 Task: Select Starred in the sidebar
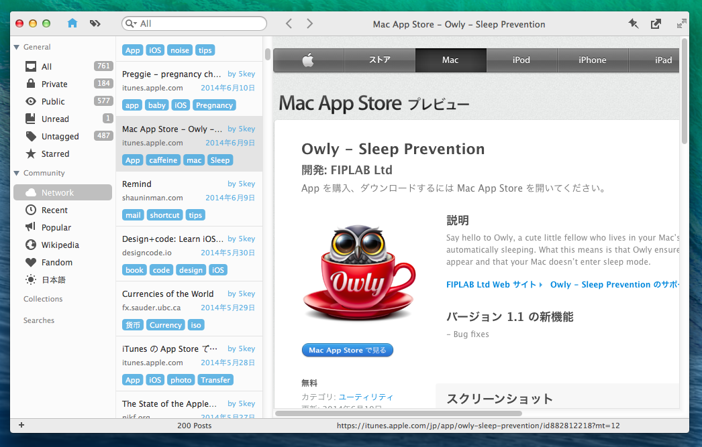click(55, 153)
